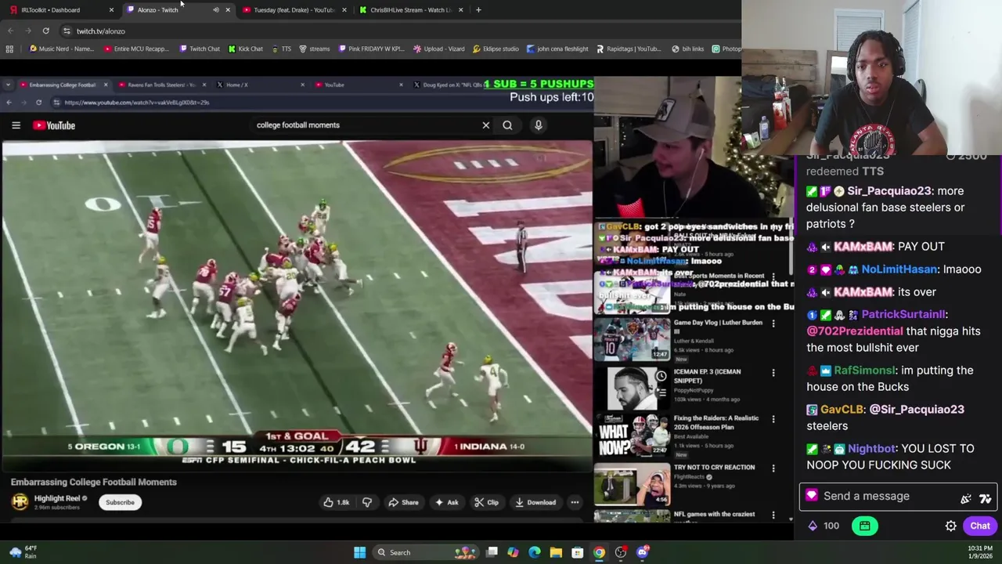The image size is (1002, 564).
Task: Open Fixing the Raiders offseason plan thumbnail
Action: 632,436
